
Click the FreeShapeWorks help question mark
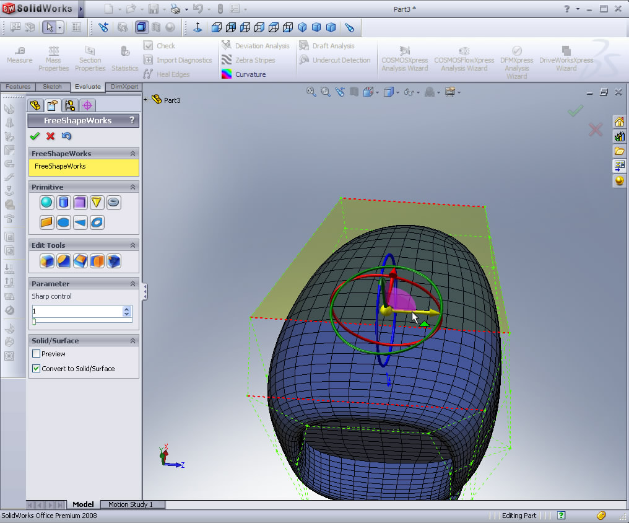click(131, 120)
